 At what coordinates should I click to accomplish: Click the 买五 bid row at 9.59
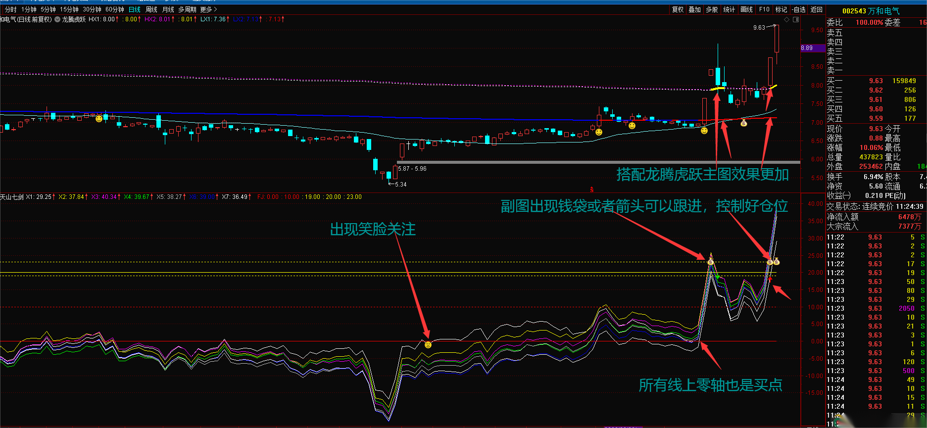pos(876,118)
